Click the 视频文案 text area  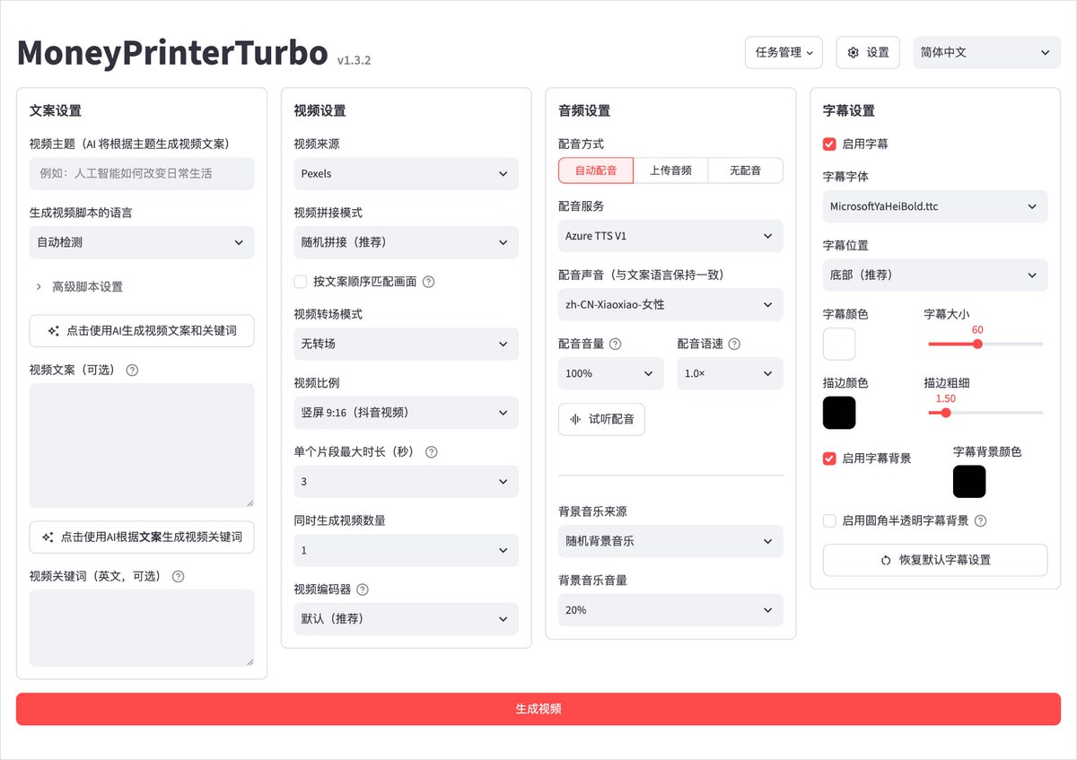pyautogui.click(x=142, y=446)
